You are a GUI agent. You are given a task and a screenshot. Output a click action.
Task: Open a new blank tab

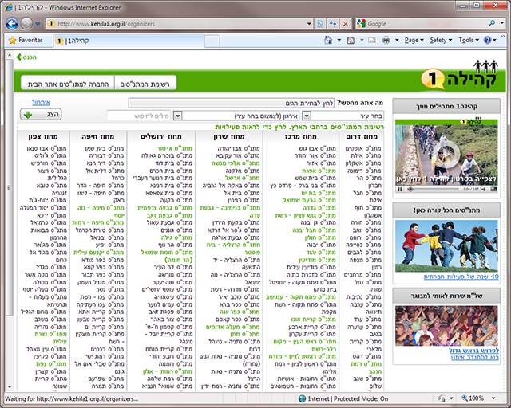click(212, 41)
